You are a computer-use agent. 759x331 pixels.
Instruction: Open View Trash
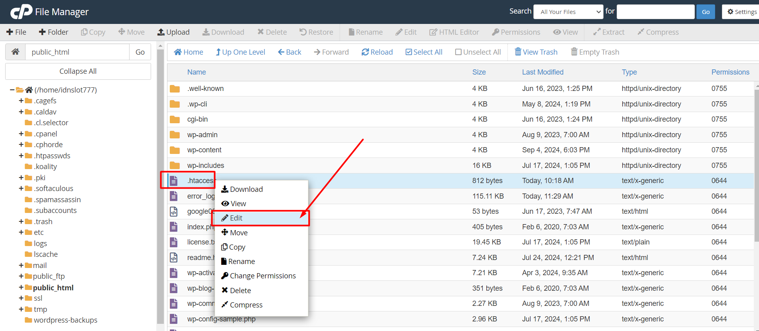536,52
